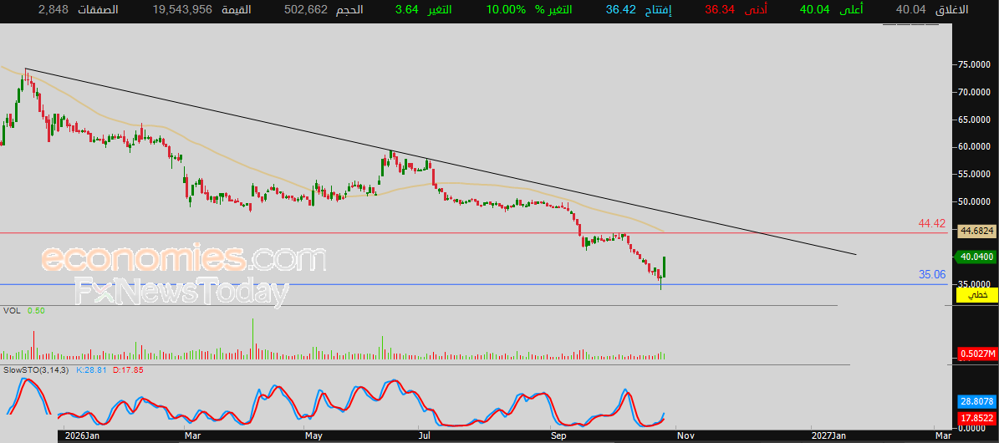999x443 pixels.
Task: Click the green 40.0400 last price tag
Action: (974, 257)
